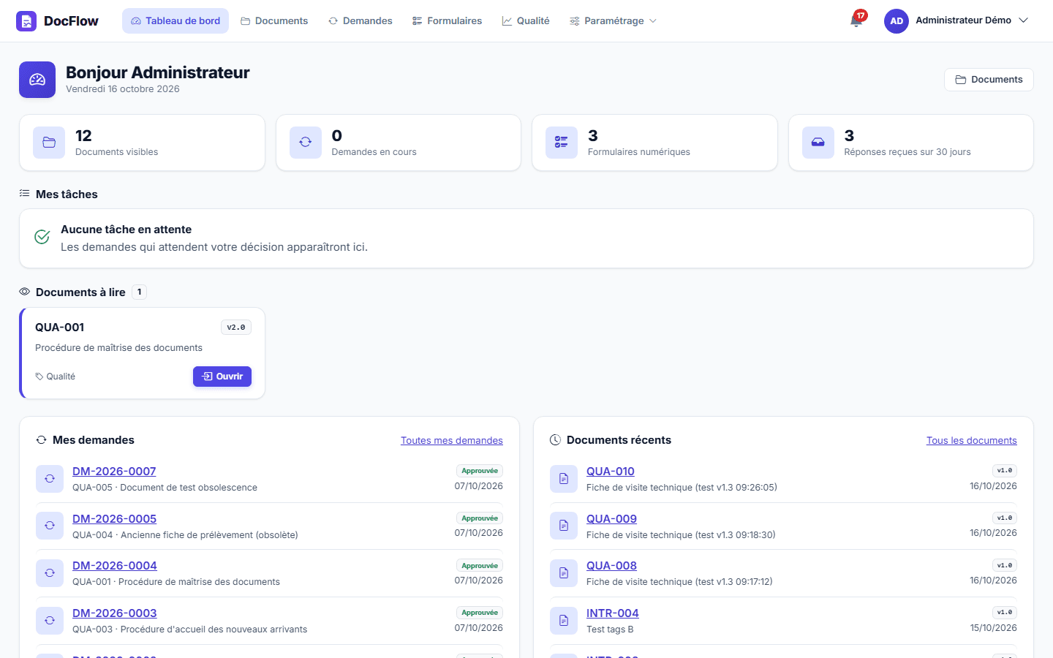The image size is (1053, 658).
Task: Click the document icon next to INTR-004
Action: pyautogui.click(x=564, y=621)
